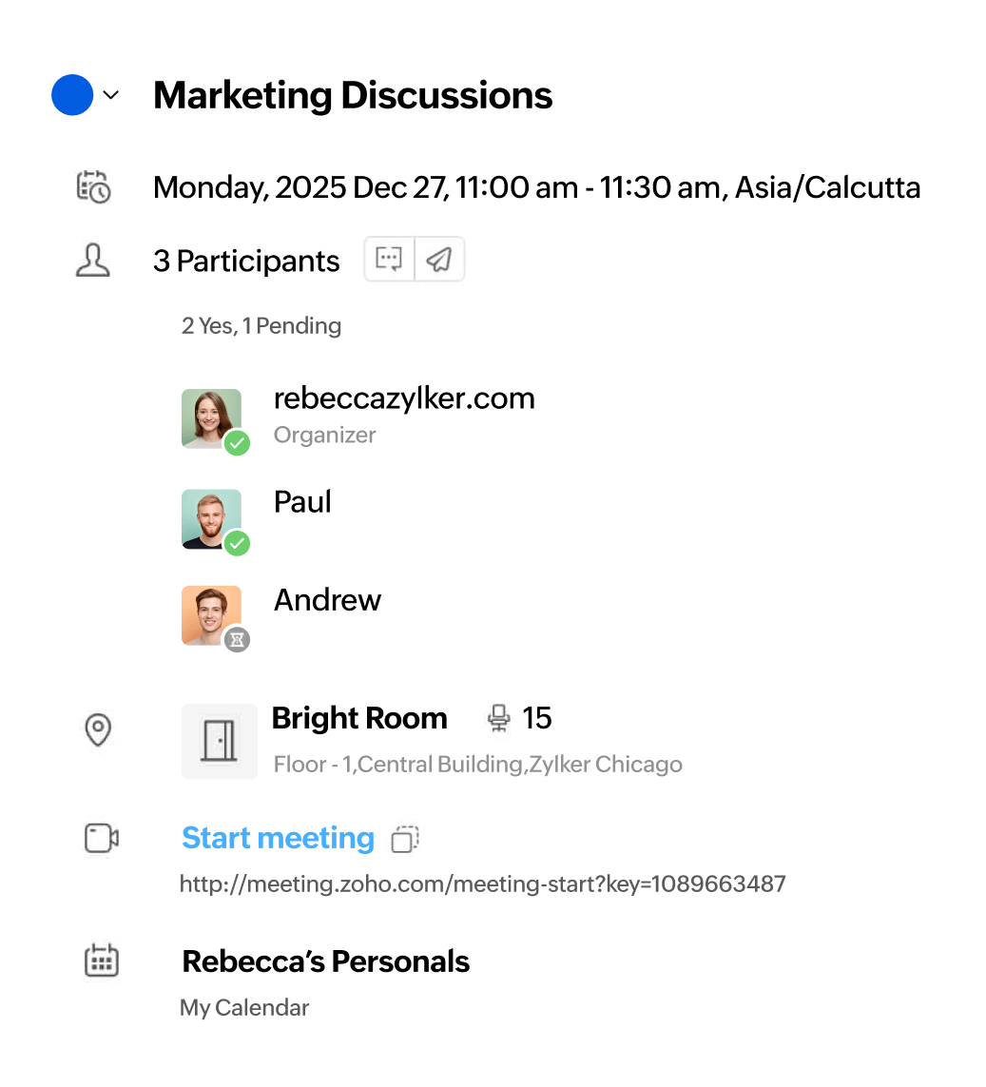Click the video camera meeting icon
This screenshot has width=986, height=1087.
coord(101,838)
